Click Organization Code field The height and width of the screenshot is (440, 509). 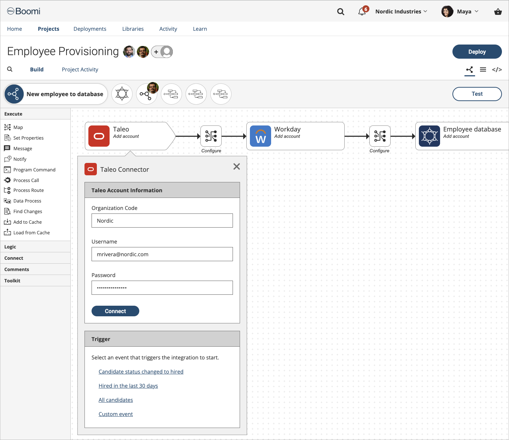click(x=162, y=221)
